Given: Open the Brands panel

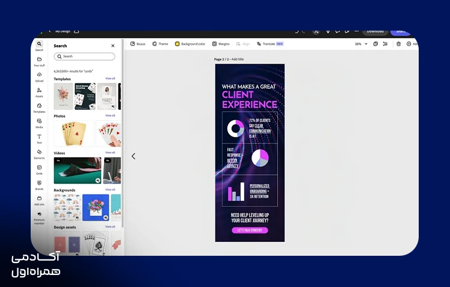Looking at the screenshot, I should click(39, 185).
